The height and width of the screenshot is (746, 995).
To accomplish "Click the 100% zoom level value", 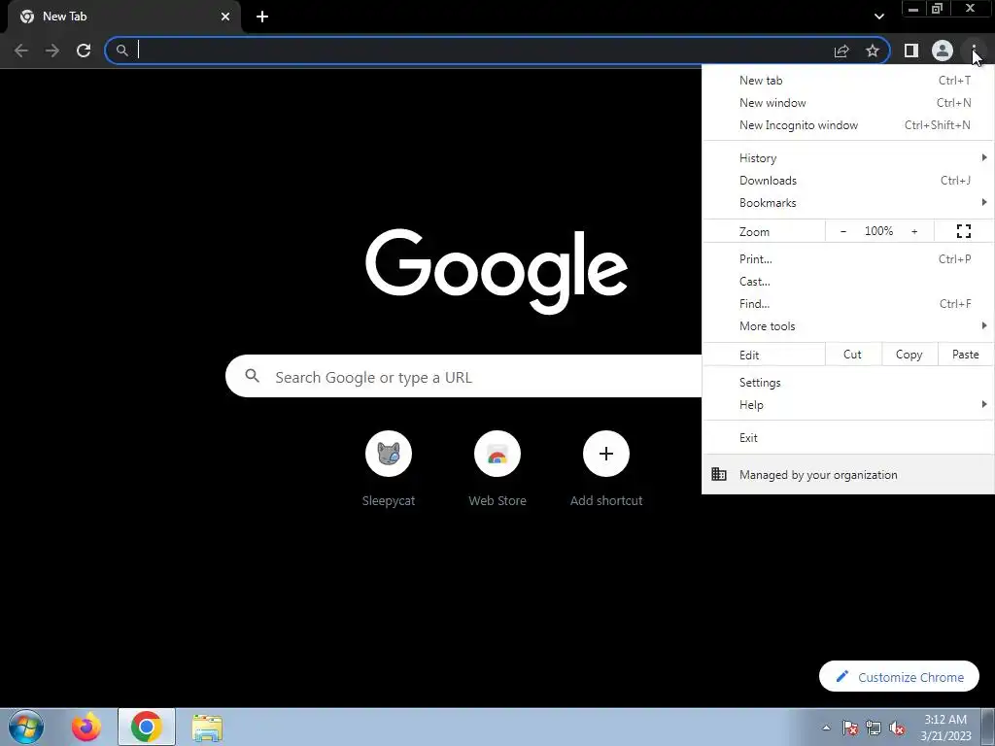I will [878, 231].
